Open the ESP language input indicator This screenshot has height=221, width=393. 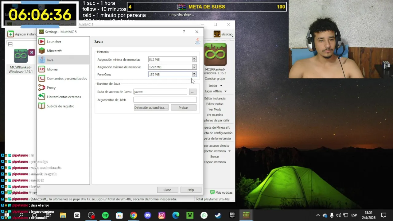click(x=354, y=215)
